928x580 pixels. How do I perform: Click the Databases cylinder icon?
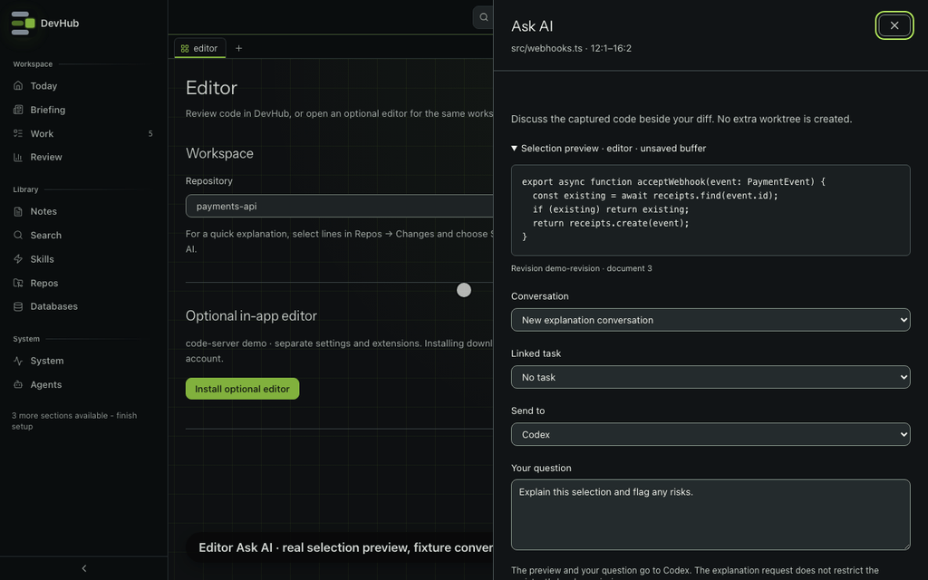[18, 306]
